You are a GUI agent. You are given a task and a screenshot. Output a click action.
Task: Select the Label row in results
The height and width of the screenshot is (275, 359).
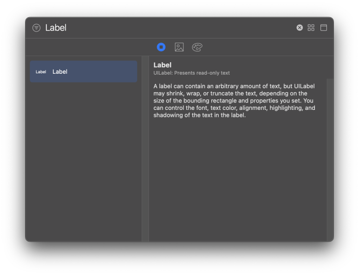click(84, 71)
